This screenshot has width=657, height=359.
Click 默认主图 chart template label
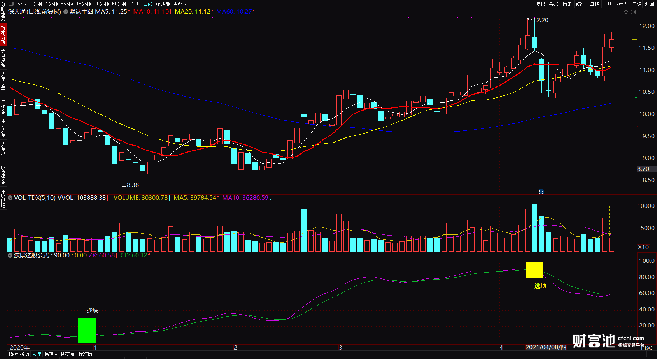pos(81,12)
